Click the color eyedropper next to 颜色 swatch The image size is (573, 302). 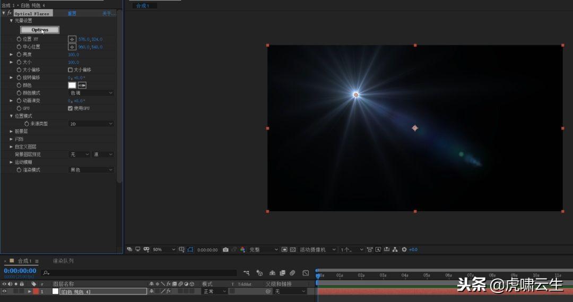82,85
